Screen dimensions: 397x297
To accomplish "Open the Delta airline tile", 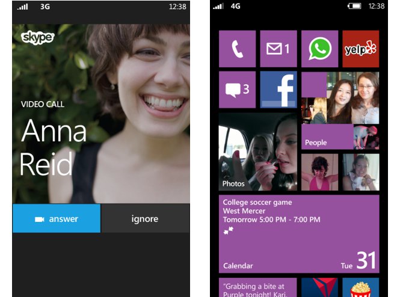I will (320, 287).
